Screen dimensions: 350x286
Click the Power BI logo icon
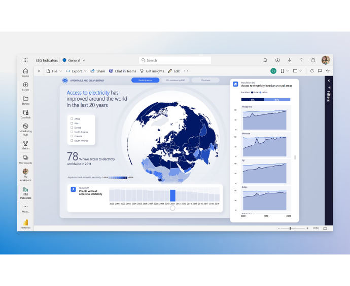click(25, 224)
